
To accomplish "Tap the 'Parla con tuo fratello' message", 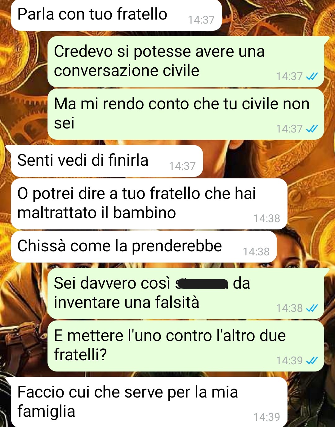I will point(116,15).
